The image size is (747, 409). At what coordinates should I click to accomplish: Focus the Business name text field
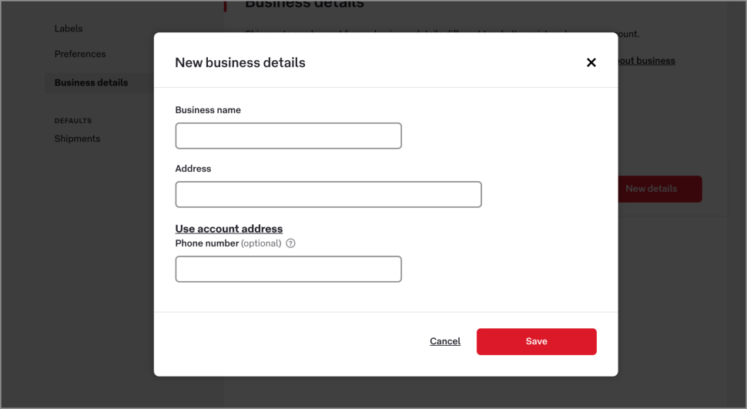pyautogui.click(x=288, y=136)
